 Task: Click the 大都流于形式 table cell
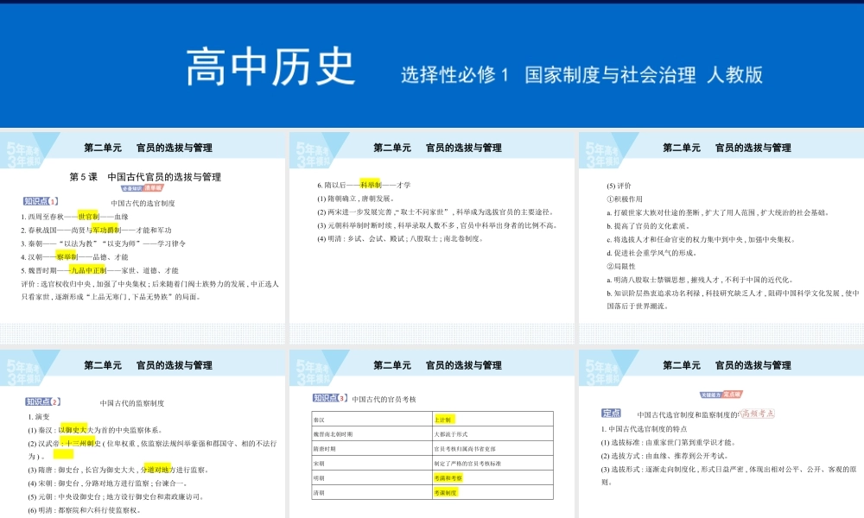pos(493,433)
